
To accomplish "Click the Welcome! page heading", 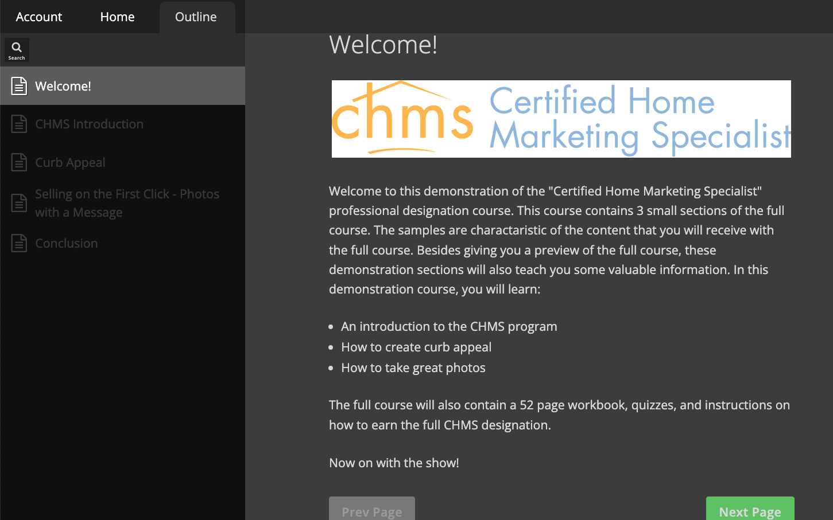I will pos(383,45).
